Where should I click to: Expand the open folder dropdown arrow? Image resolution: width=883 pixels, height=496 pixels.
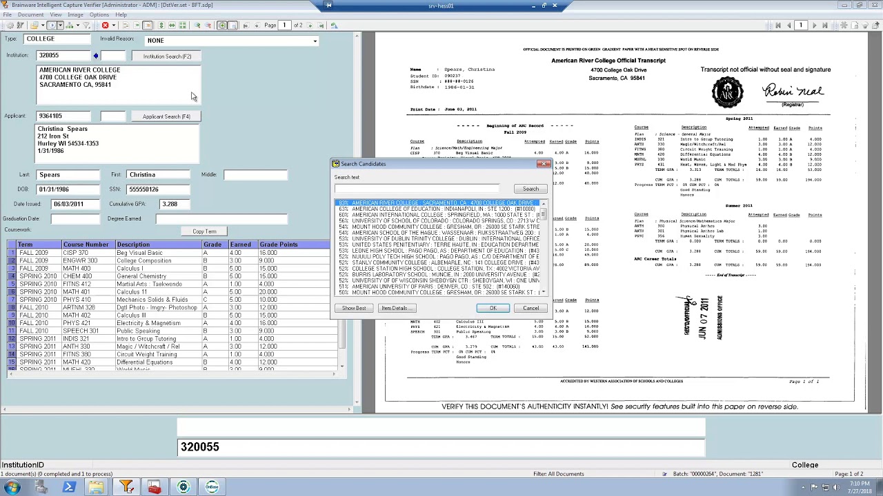point(43,25)
